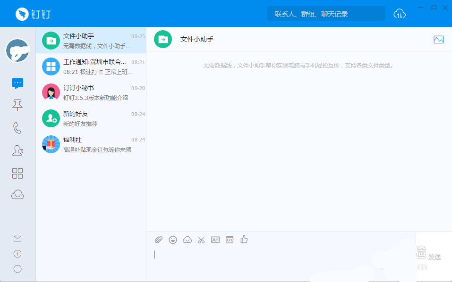The image size is (452, 282).
Task: Send a thumbs-up like
Action: click(x=244, y=240)
